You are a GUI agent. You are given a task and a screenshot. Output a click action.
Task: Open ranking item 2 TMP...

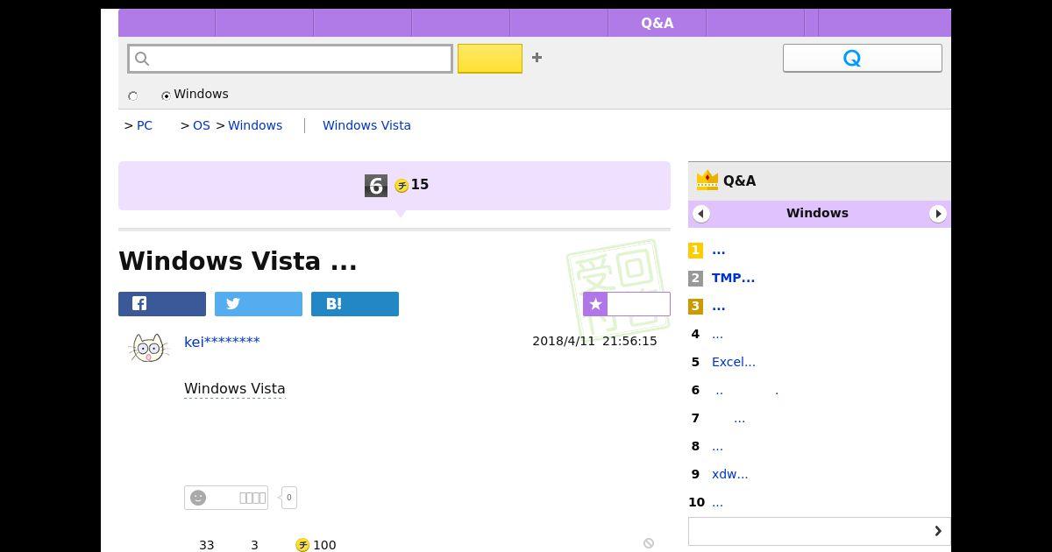click(x=733, y=278)
